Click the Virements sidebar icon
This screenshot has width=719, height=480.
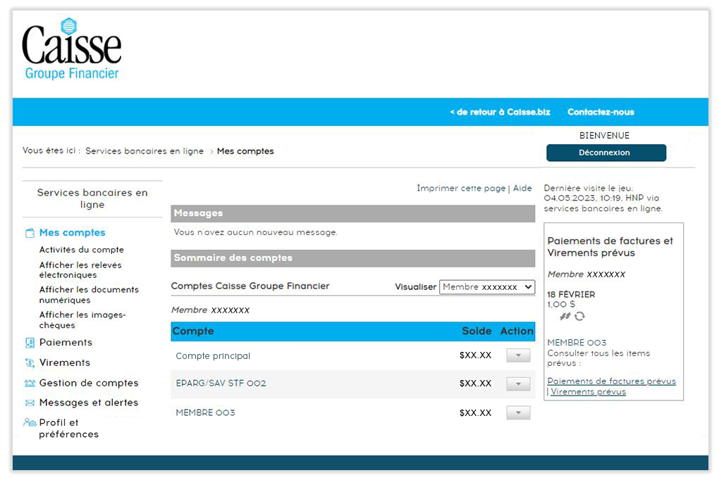click(x=30, y=362)
